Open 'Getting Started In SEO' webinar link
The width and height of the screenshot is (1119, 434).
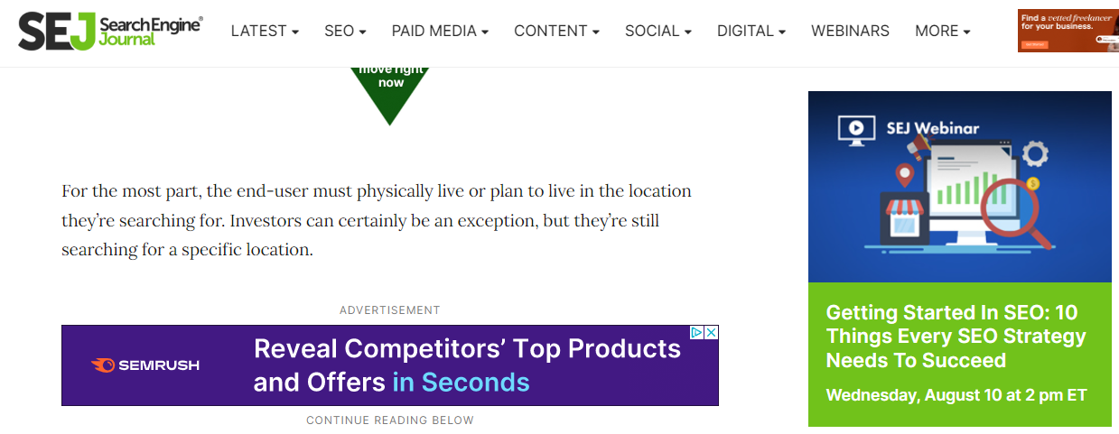pyautogui.click(x=956, y=337)
